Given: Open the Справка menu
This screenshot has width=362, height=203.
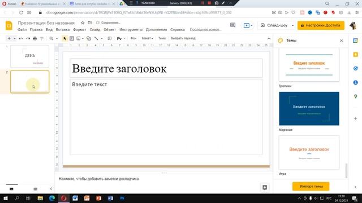Looking at the screenshot, I should point(177,30).
